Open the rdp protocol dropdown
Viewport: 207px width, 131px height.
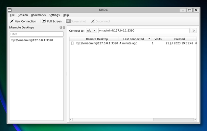point(91,31)
